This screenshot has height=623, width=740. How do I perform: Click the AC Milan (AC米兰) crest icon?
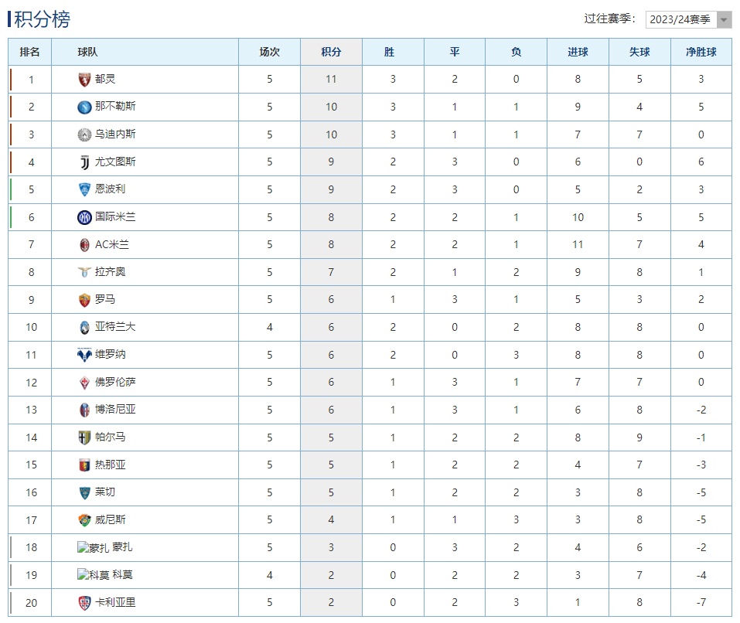[x=84, y=244]
